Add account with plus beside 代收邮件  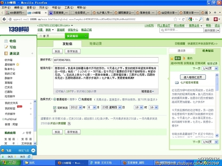31,114
